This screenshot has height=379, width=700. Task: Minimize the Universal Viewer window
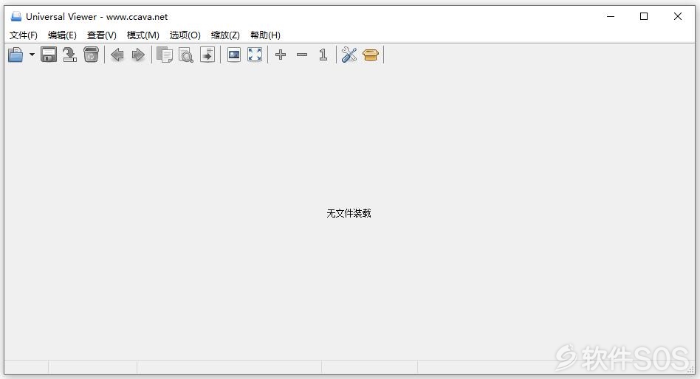coord(611,16)
